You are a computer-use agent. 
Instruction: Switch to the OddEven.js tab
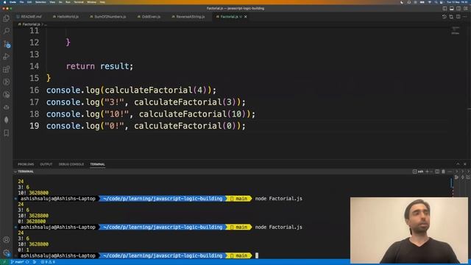point(149,16)
